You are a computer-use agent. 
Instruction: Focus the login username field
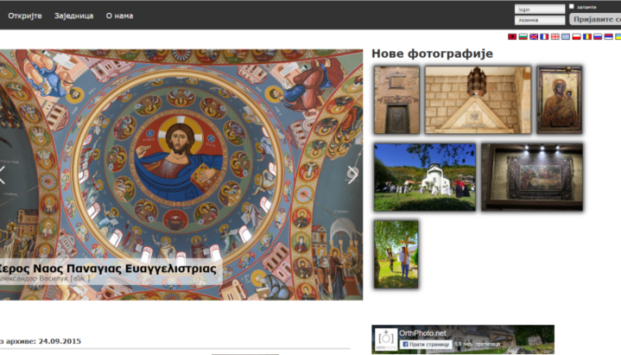540,9
